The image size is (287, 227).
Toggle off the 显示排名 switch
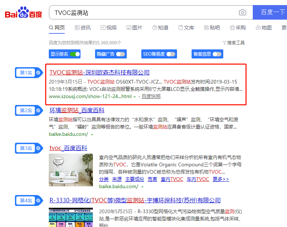[75, 54]
